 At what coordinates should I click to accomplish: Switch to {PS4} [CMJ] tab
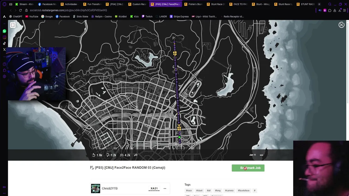pyautogui.click(x=114, y=4)
